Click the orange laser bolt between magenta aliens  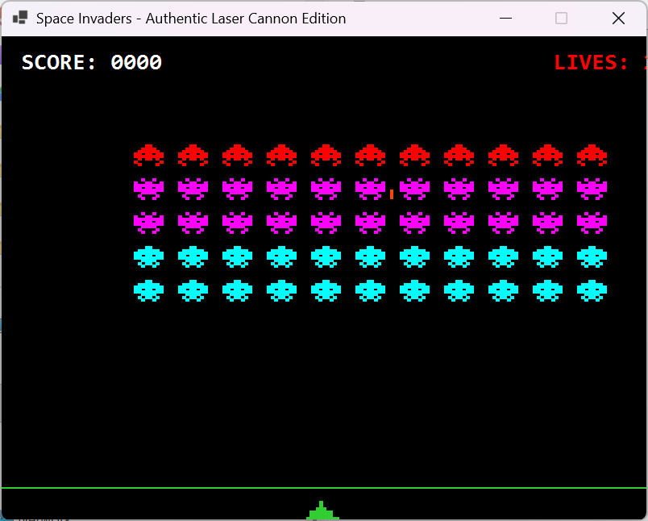tap(392, 194)
